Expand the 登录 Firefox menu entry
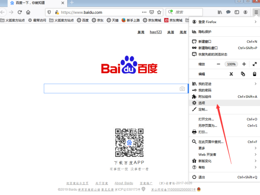Image resolution: width=260 pixels, height=195 pixels. click(225, 22)
